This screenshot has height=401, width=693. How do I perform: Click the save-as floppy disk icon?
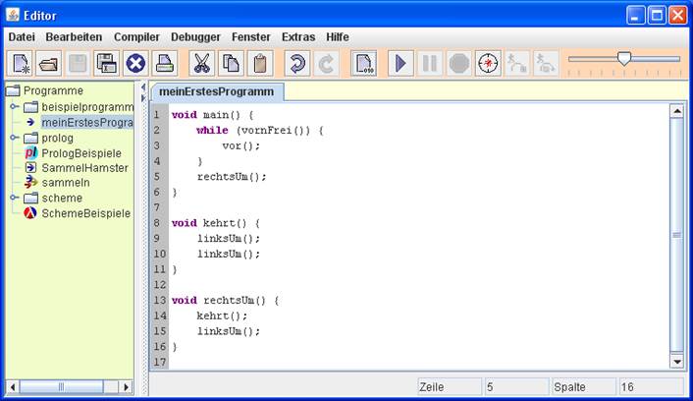click(x=107, y=64)
